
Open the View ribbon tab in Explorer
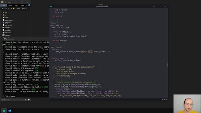tap(22, 5)
